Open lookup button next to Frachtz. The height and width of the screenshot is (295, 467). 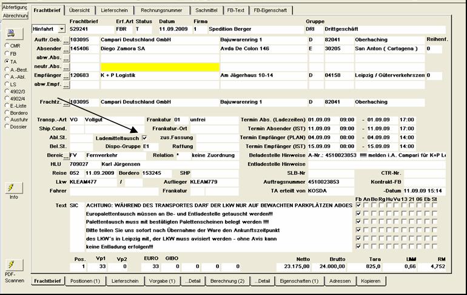pos(66,103)
